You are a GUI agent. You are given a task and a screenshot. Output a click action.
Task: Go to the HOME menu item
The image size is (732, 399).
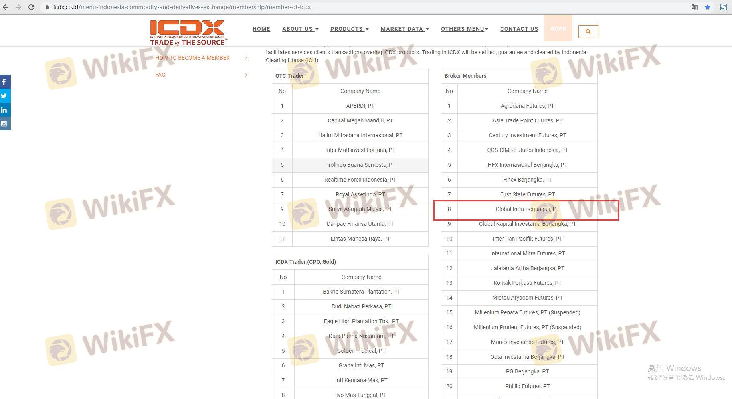(261, 29)
